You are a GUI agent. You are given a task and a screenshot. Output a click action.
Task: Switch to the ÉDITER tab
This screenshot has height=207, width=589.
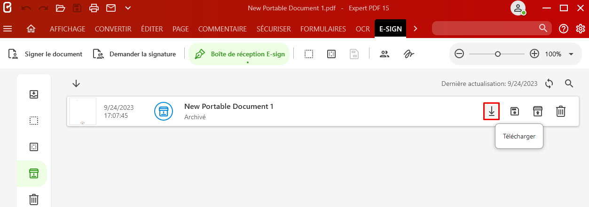click(x=152, y=29)
